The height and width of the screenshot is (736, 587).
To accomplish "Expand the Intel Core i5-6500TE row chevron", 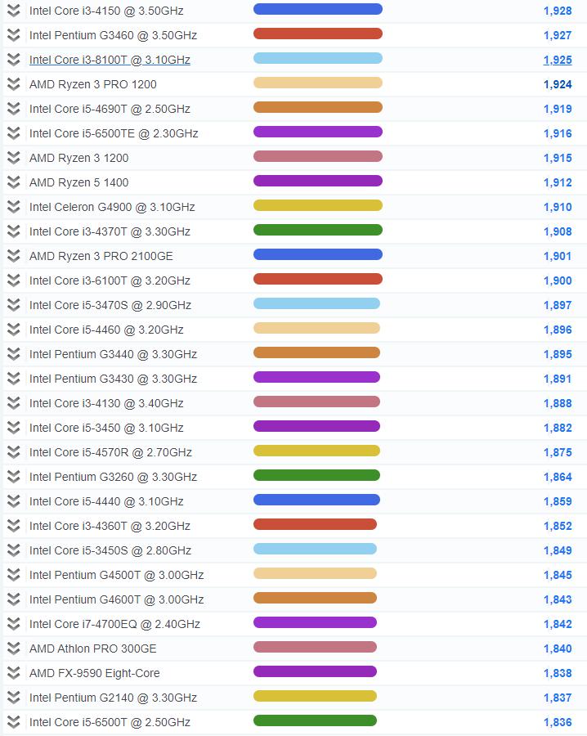I will pos(14,133).
